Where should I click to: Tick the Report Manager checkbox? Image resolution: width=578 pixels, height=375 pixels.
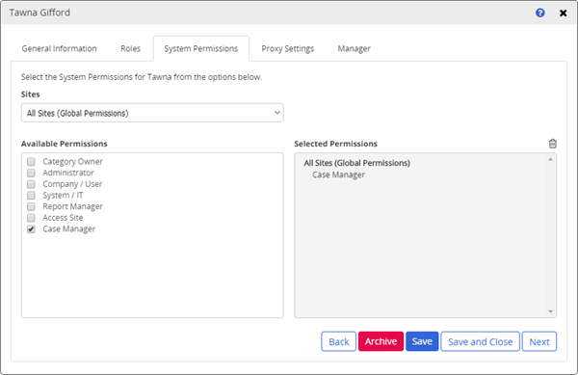(31, 206)
